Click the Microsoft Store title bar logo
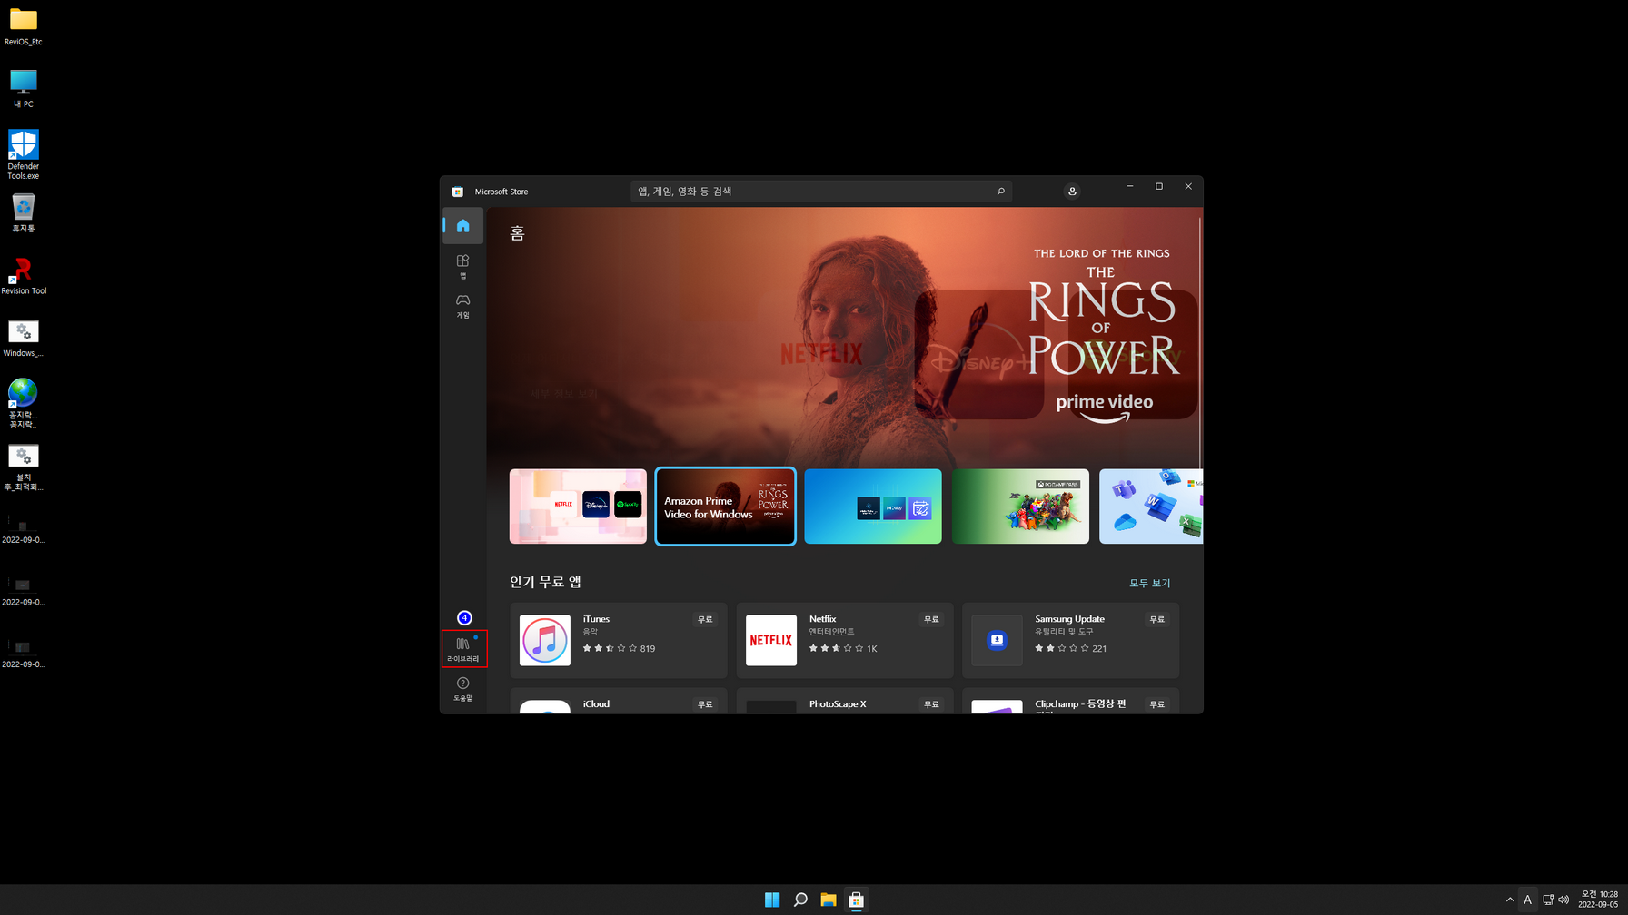This screenshot has width=1628, height=915. pos(458,192)
